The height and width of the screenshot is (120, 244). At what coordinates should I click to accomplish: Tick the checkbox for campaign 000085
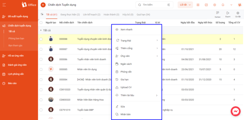tap(41, 69)
